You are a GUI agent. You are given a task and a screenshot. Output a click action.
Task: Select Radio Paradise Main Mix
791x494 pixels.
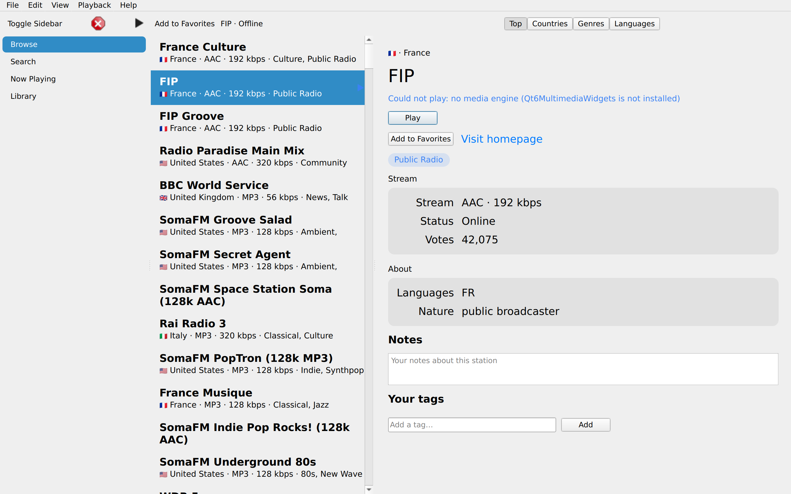point(258,157)
